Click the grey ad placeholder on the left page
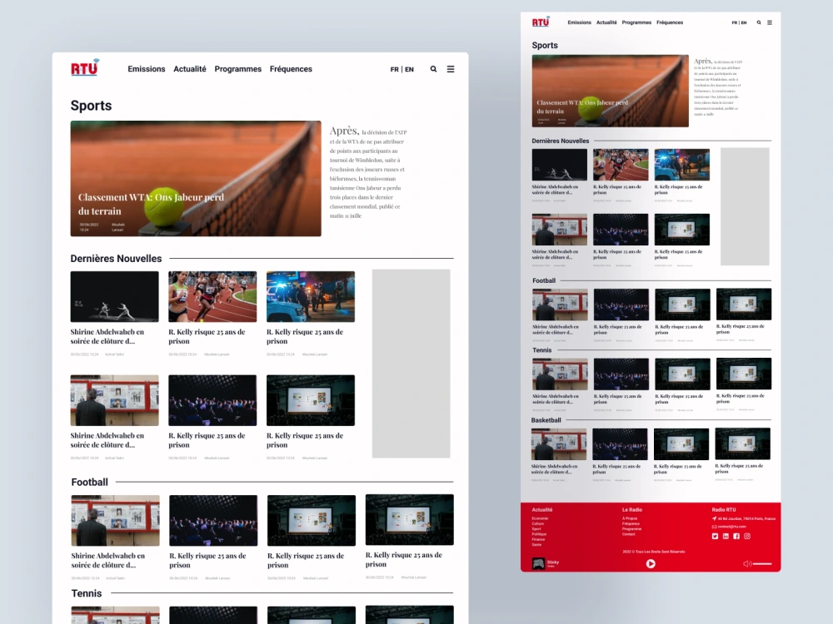Image resolution: width=833 pixels, height=624 pixels. click(x=412, y=364)
